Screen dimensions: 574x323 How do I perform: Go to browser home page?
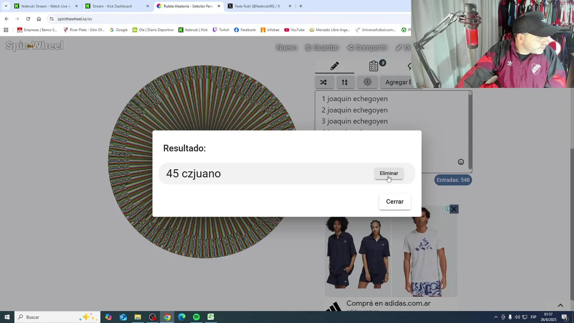pyautogui.click(x=39, y=19)
